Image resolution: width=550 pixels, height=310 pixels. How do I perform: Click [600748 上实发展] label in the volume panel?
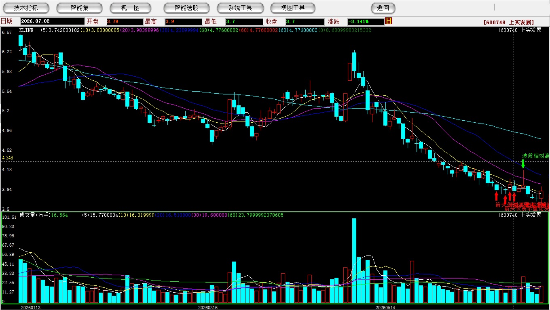[x=521, y=215]
